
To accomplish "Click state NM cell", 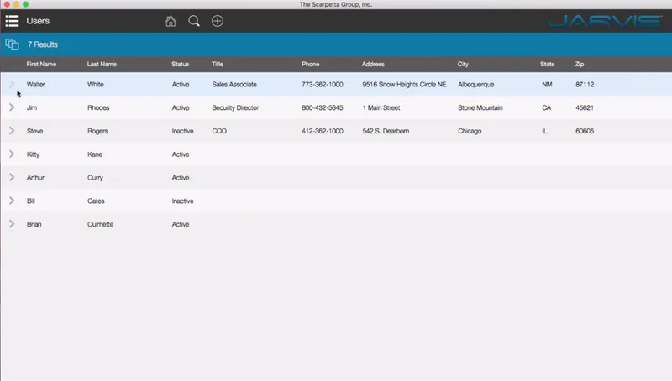I will 547,84.
